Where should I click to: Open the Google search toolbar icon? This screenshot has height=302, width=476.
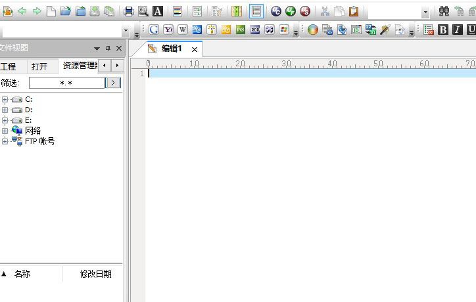(x=154, y=30)
